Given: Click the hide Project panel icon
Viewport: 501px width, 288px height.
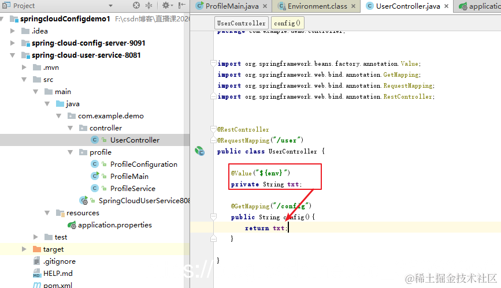Looking at the screenshot, I should 182,5.
